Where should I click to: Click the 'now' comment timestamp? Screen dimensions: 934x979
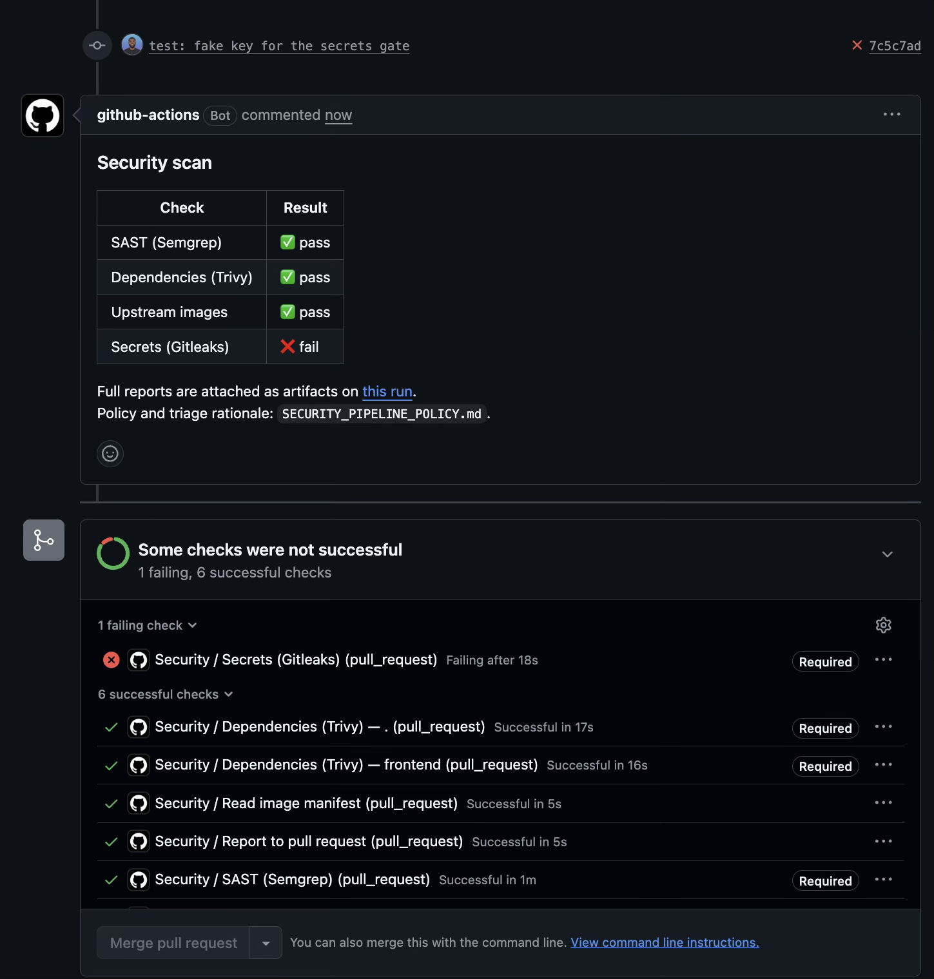(x=338, y=115)
